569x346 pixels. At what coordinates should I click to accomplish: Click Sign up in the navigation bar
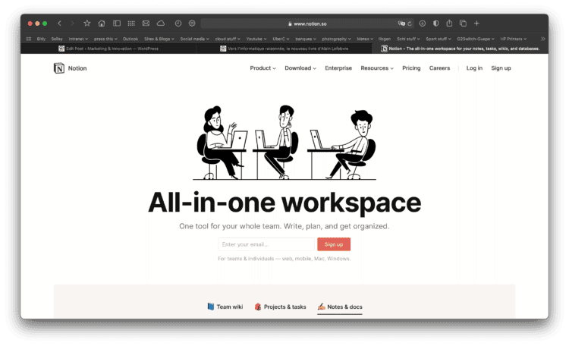(501, 68)
